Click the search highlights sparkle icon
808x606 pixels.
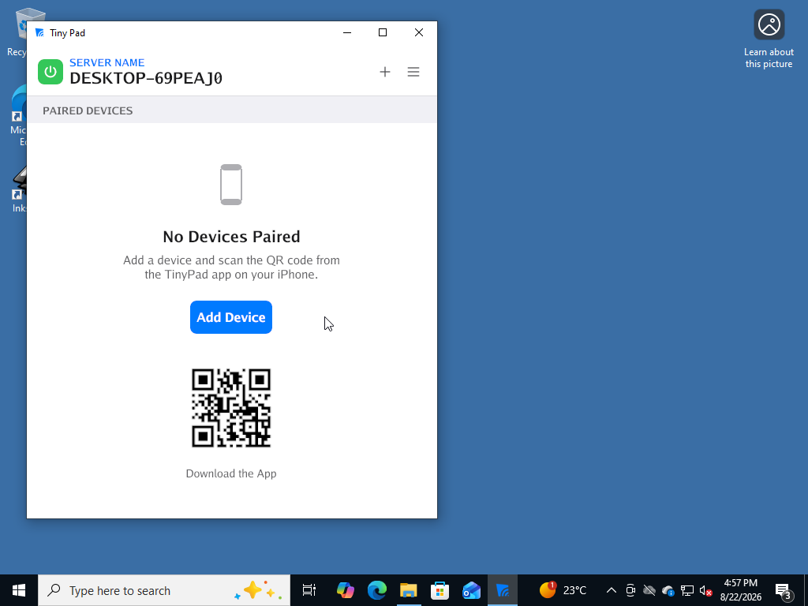(x=258, y=590)
